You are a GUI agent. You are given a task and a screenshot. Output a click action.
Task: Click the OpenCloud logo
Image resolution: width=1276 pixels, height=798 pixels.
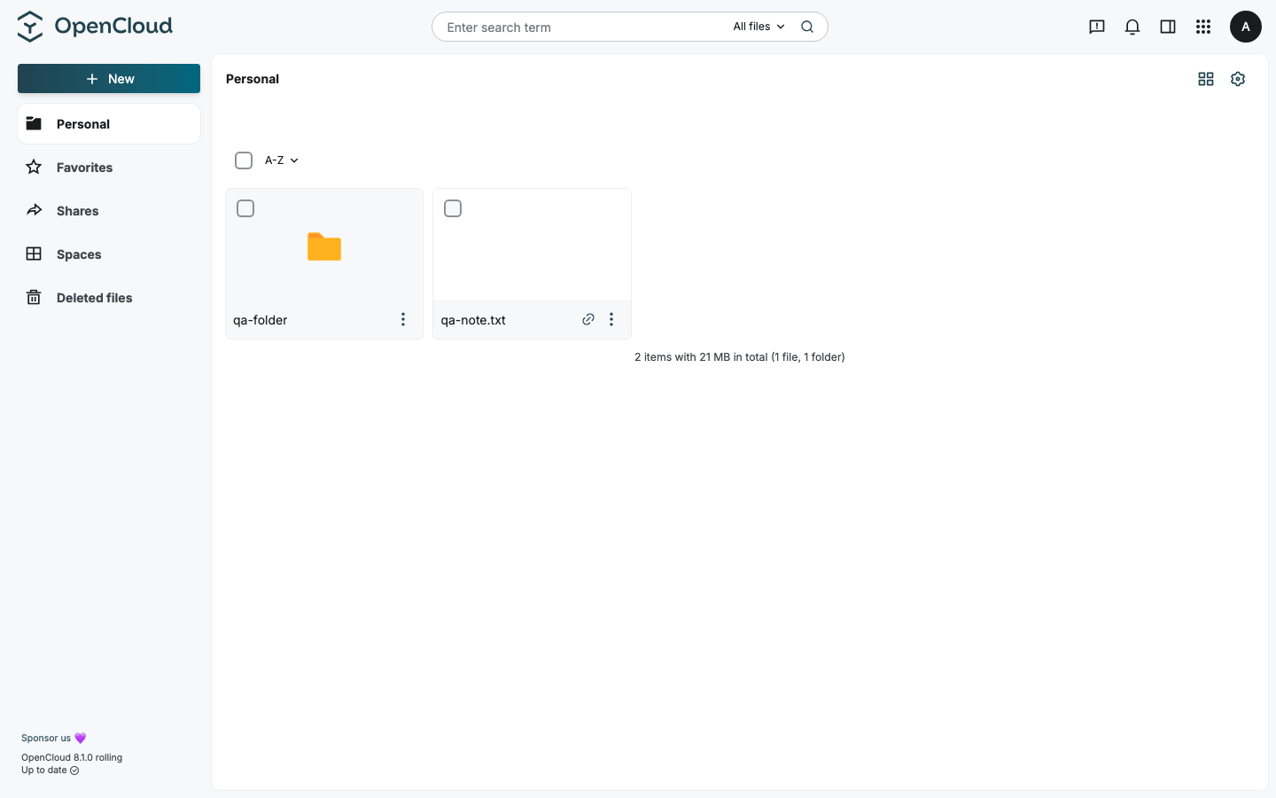click(95, 27)
